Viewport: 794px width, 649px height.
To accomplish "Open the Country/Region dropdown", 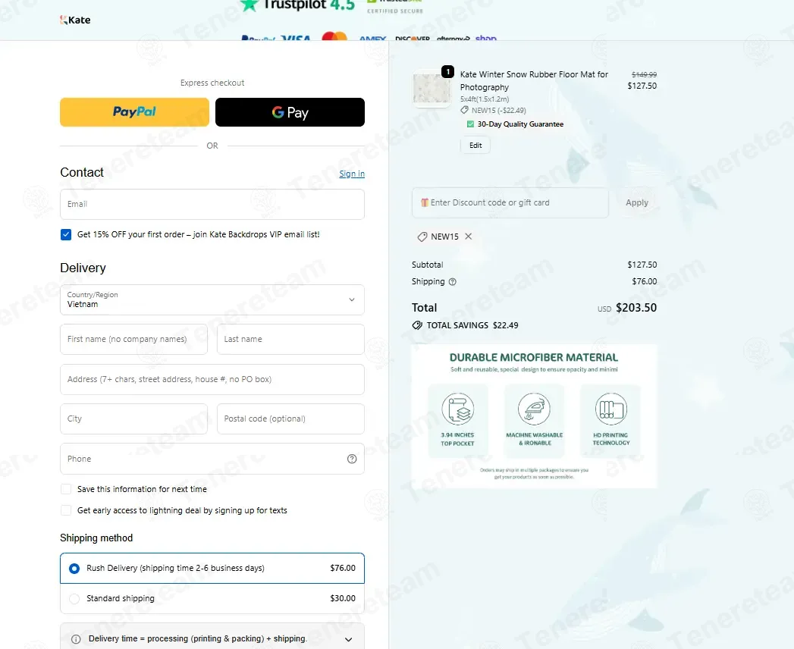I will click(212, 299).
